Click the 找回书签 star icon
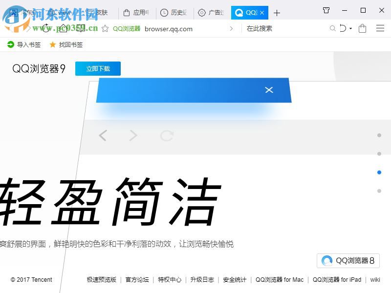Screen dimensions: 391x293 53,44
